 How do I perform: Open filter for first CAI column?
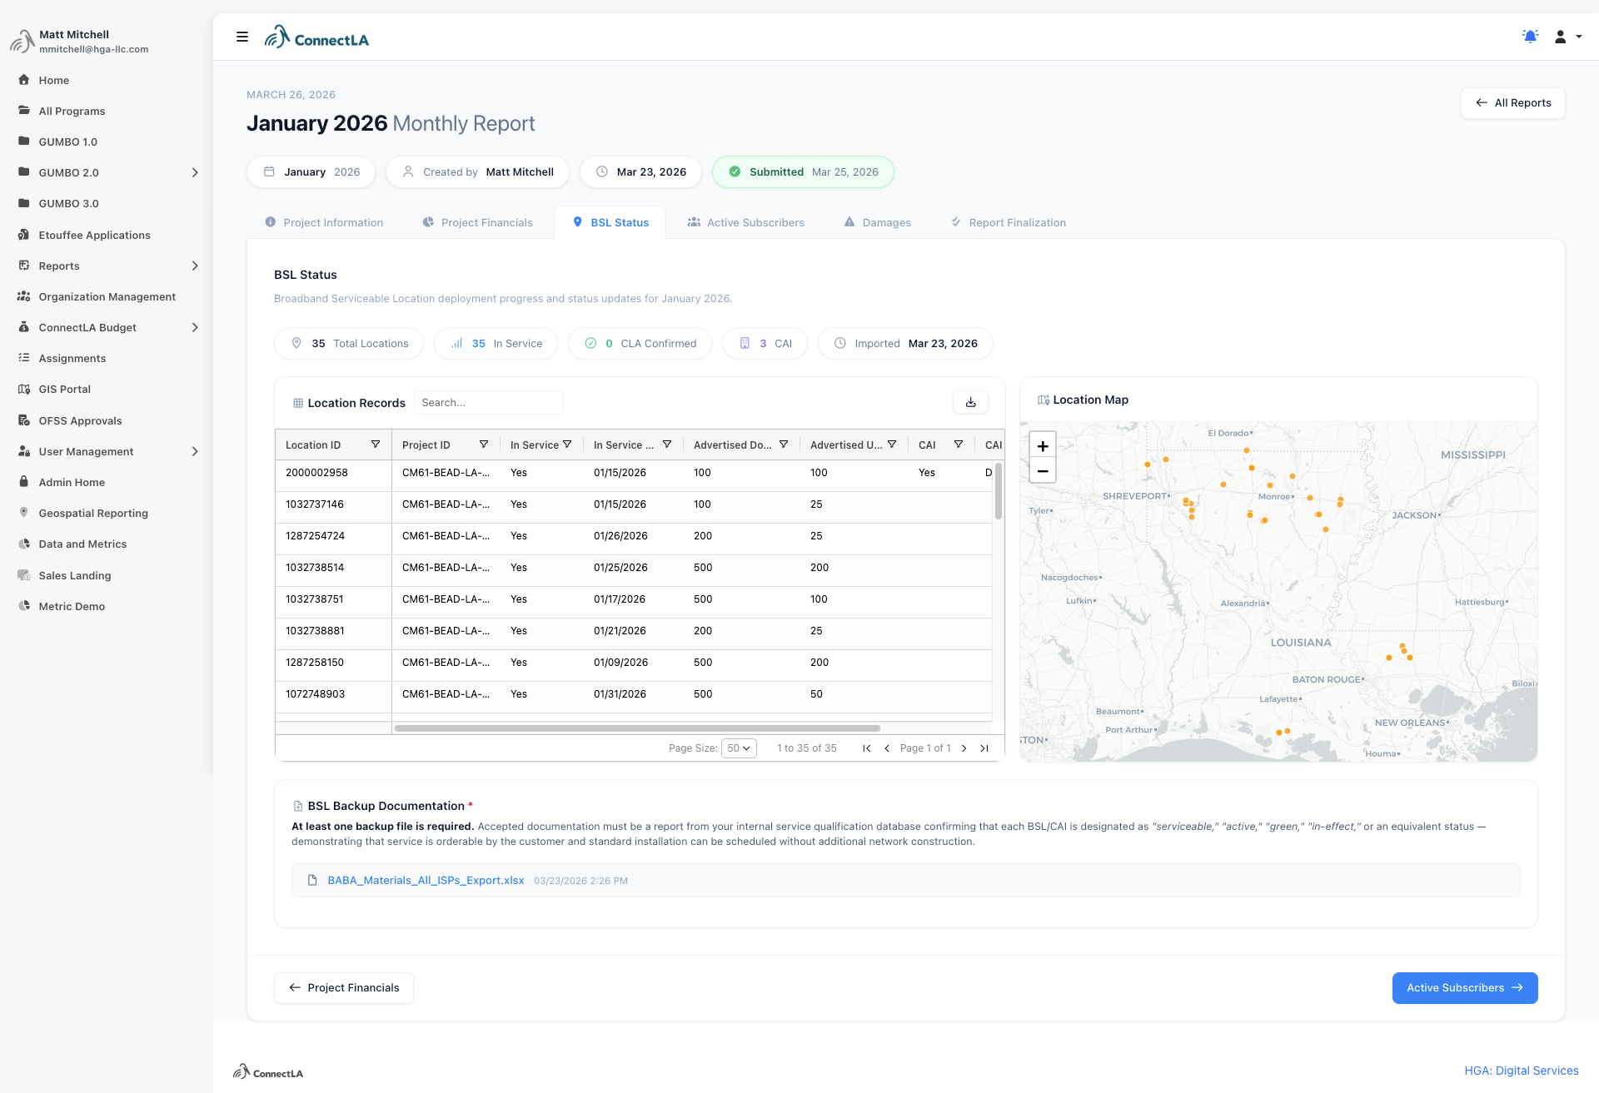click(959, 445)
